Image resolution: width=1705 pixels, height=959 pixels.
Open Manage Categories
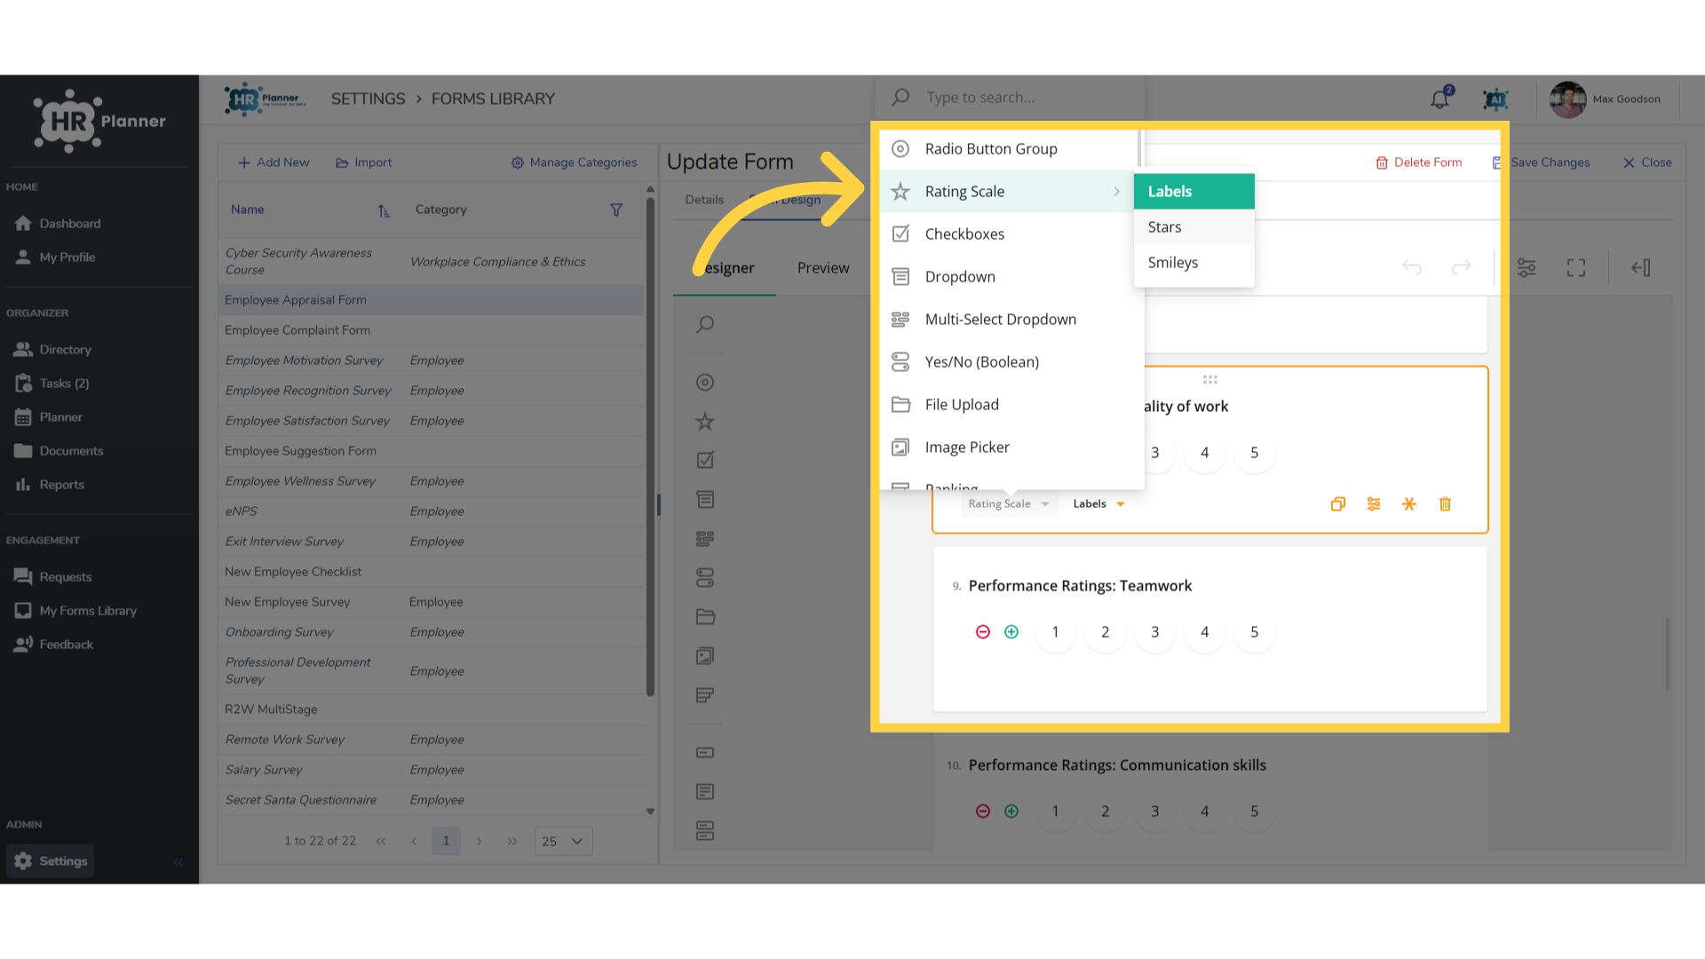574,162
